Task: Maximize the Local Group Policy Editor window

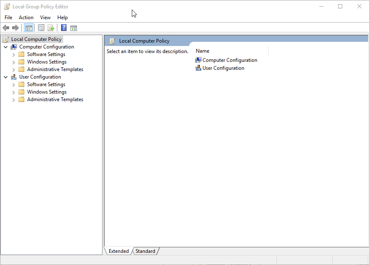Action: tap(340, 7)
